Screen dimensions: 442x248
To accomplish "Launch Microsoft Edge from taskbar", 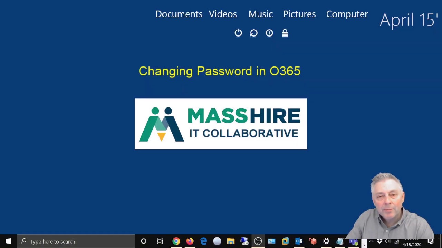I will point(203,241).
